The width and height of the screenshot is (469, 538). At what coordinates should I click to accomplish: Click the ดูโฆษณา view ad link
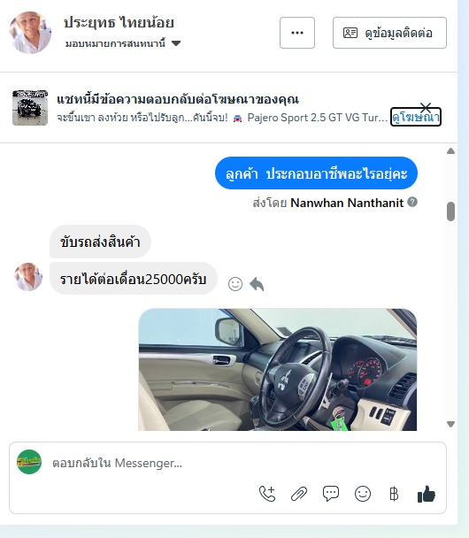pyautogui.click(x=416, y=118)
